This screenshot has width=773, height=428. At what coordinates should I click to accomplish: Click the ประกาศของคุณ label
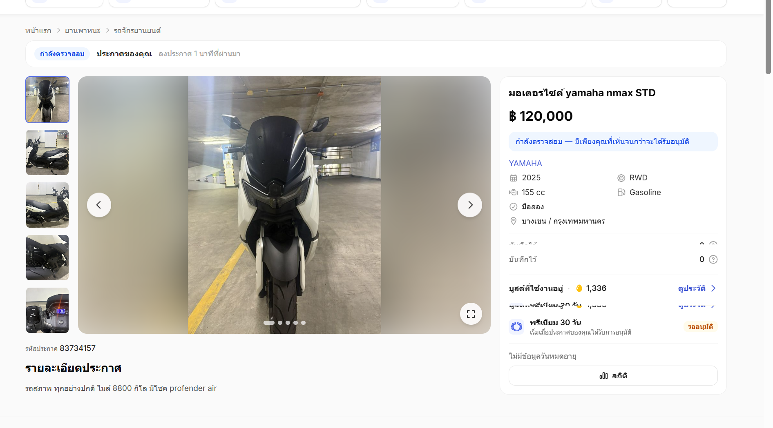click(x=124, y=54)
